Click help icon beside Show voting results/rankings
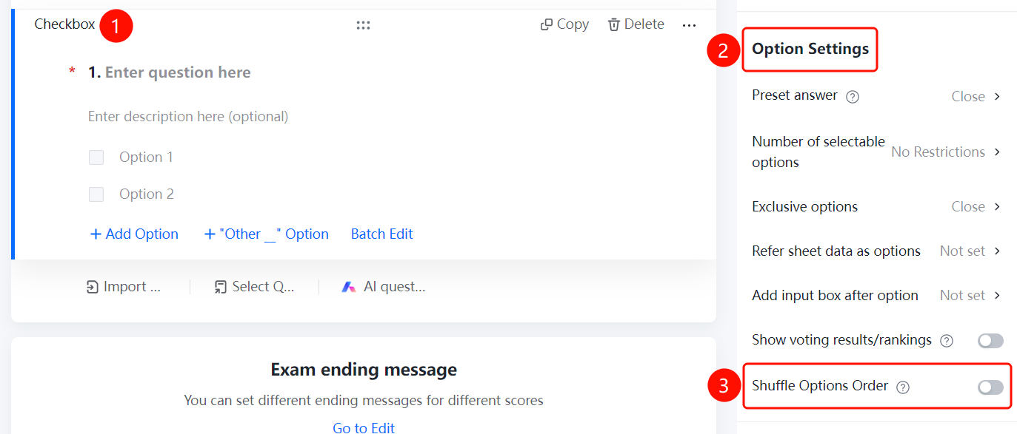The width and height of the screenshot is (1017, 434). click(947, 341)
